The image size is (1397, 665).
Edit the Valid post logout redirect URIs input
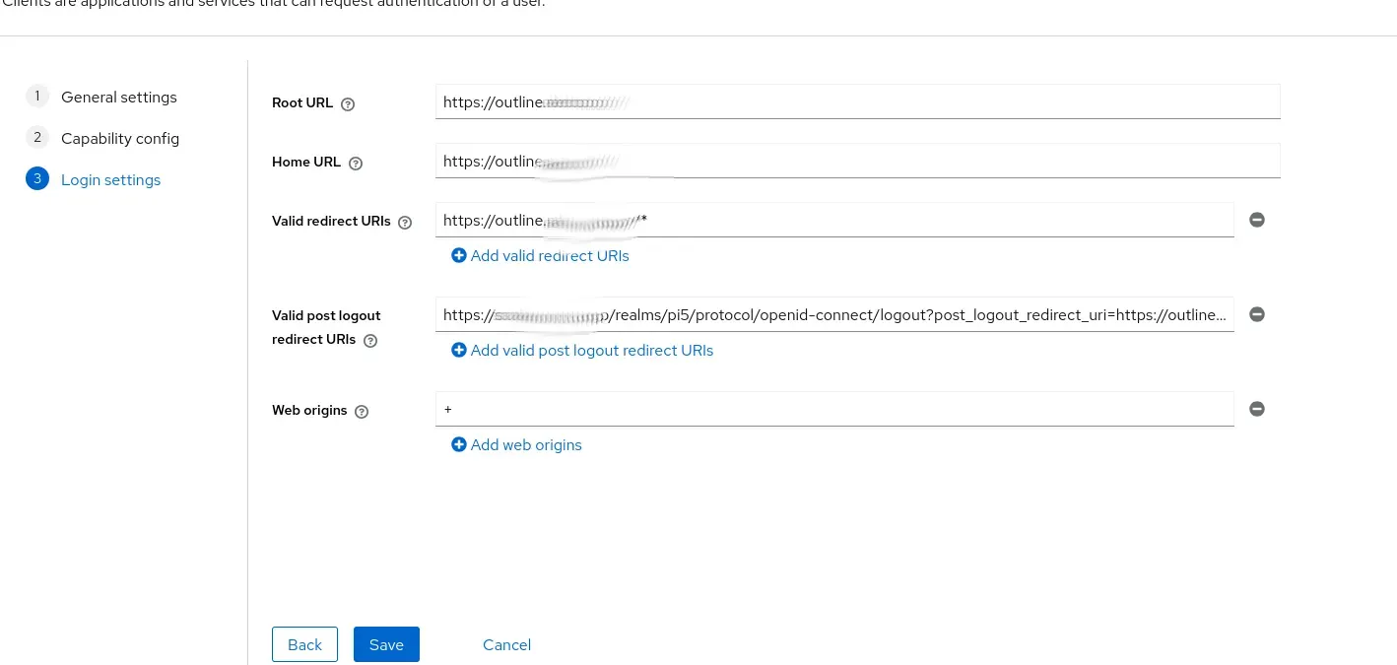(x=834, y=314)
